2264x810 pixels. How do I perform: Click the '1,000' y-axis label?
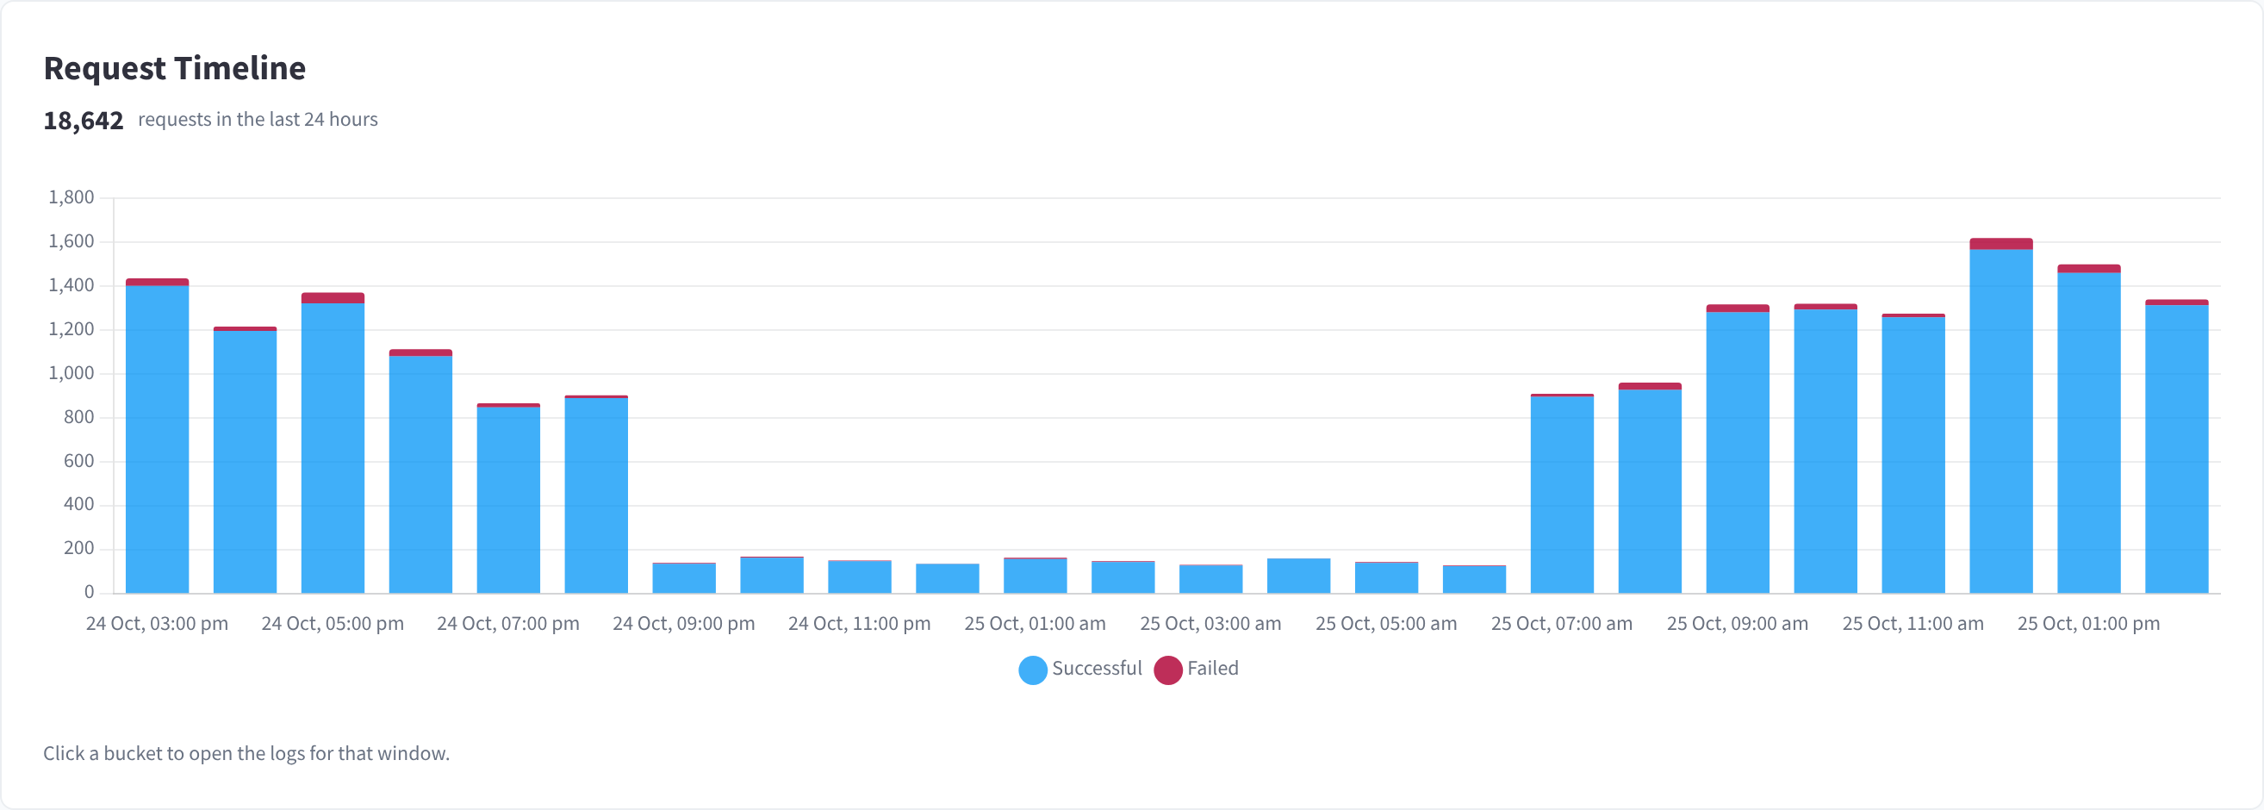point(72,373)
